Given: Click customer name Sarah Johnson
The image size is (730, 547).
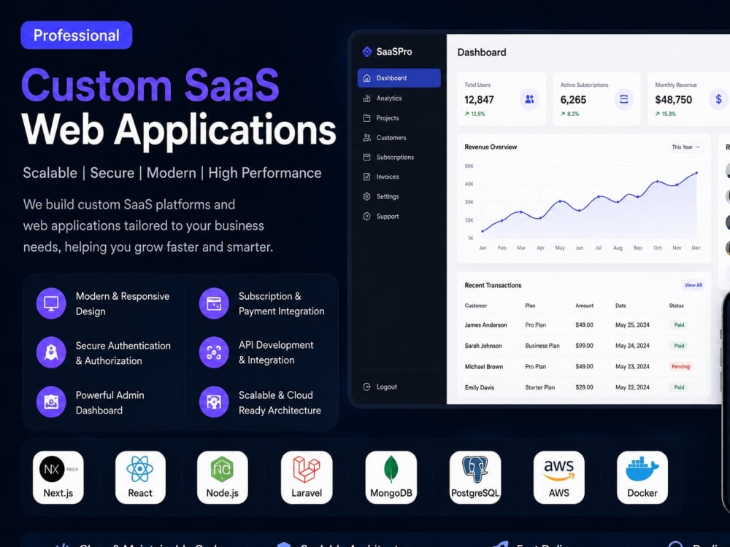Looking at the screenshot, I should 483,346.
